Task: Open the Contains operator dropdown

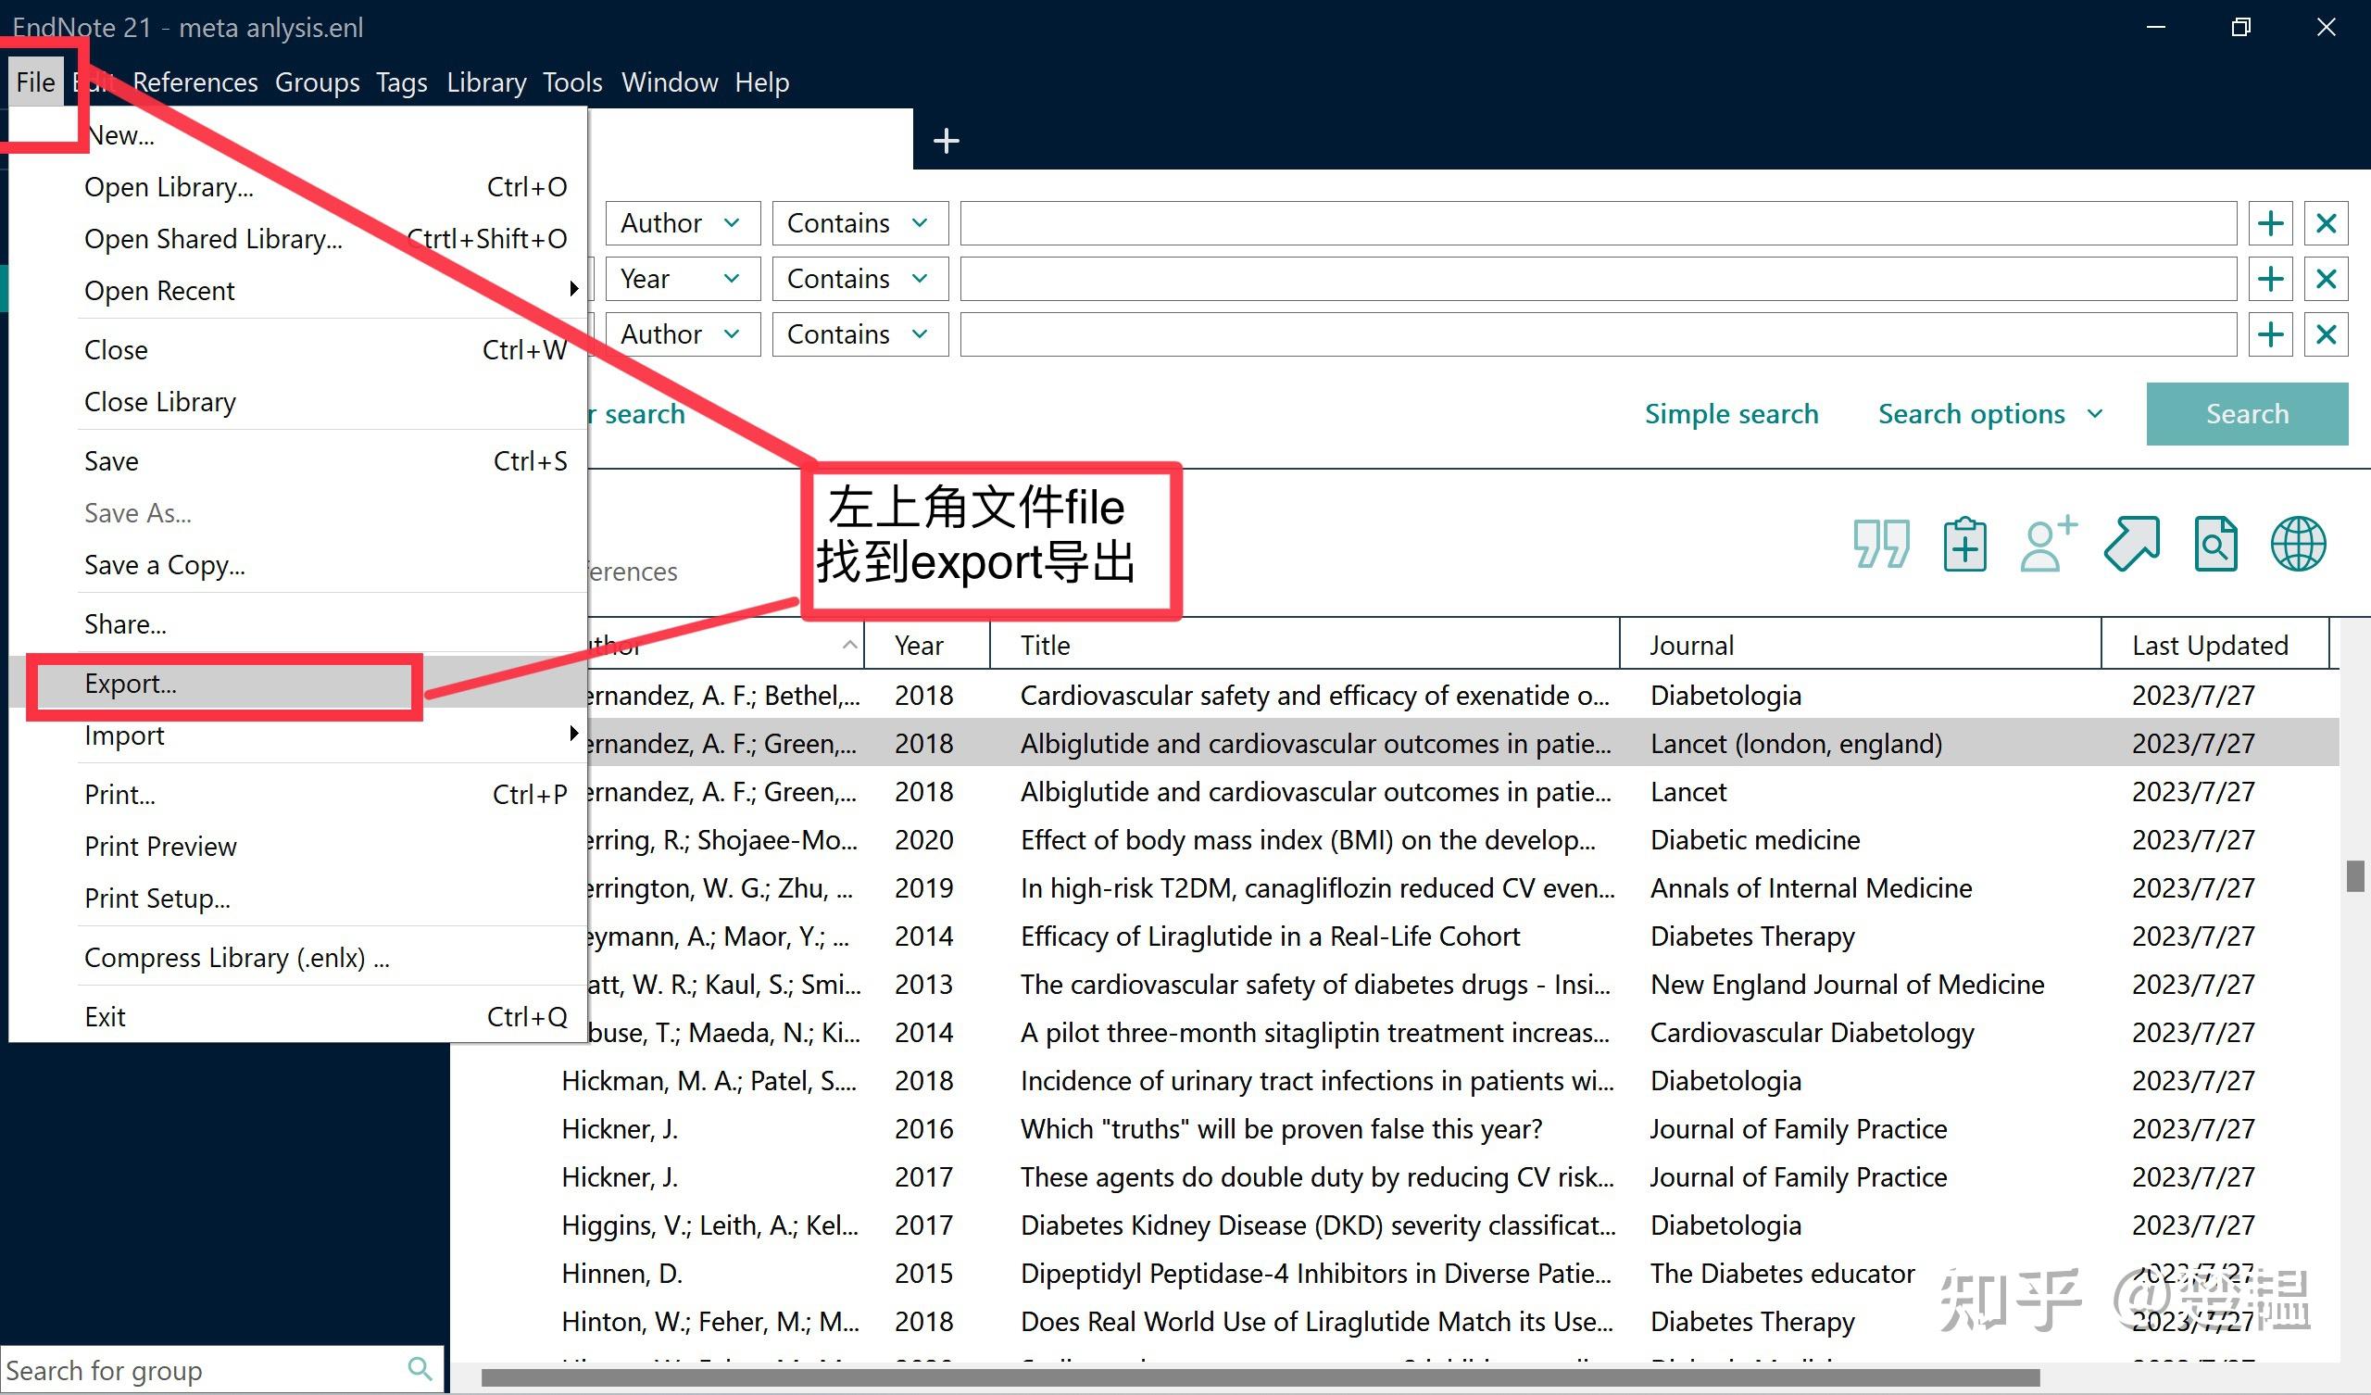Action: coord(858,223)
